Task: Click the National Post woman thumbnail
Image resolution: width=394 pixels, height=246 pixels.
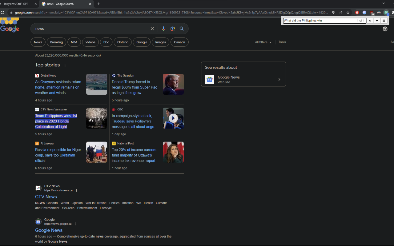Action: (173, 152)
